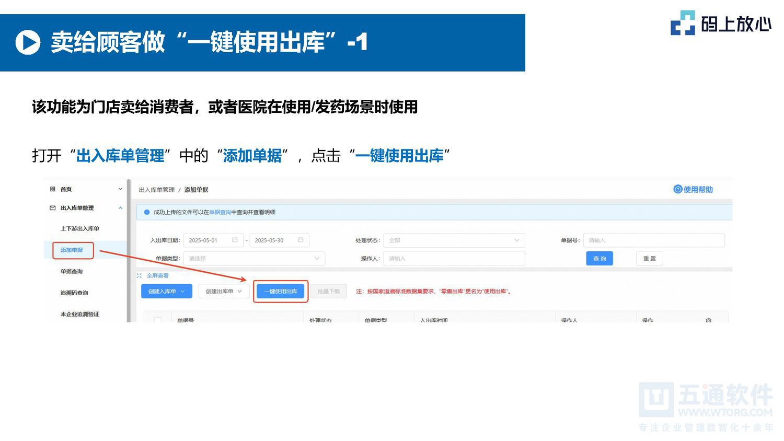The height and width of the screenshot is (441, 784).
Task: Switch to 上下游出入库单 page
Action: click(x=80, y=228)
